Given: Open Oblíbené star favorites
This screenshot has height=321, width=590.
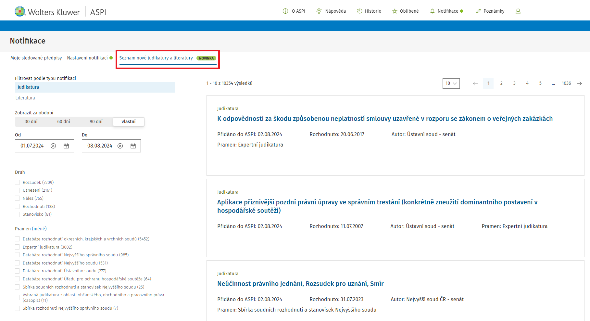Looking at the screenshot, I should (395, 11).
